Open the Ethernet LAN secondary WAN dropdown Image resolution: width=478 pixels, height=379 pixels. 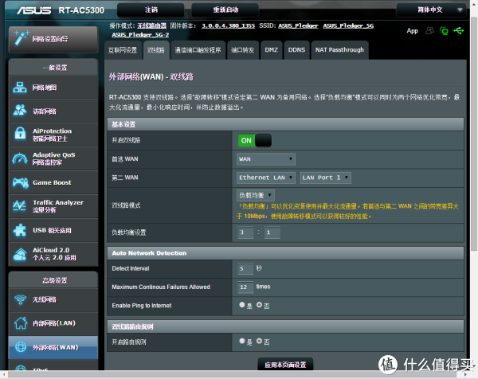point(266,178)
